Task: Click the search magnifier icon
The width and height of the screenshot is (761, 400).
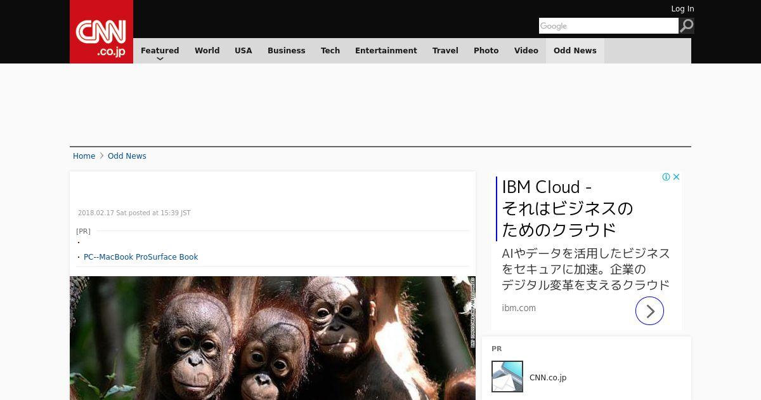Action: pos(687,25)
